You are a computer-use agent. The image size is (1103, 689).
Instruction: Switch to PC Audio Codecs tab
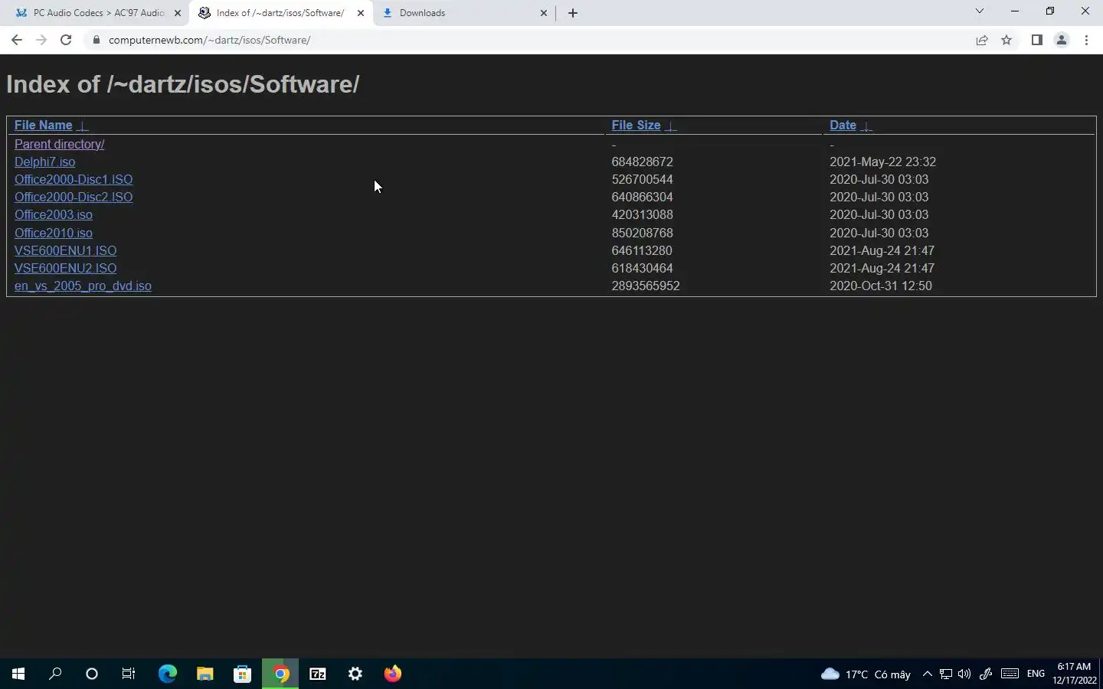click(98, 13)
